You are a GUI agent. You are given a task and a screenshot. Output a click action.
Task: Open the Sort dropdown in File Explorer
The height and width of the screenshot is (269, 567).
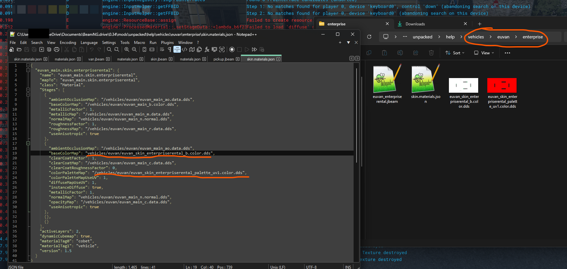tap(455, 53)
